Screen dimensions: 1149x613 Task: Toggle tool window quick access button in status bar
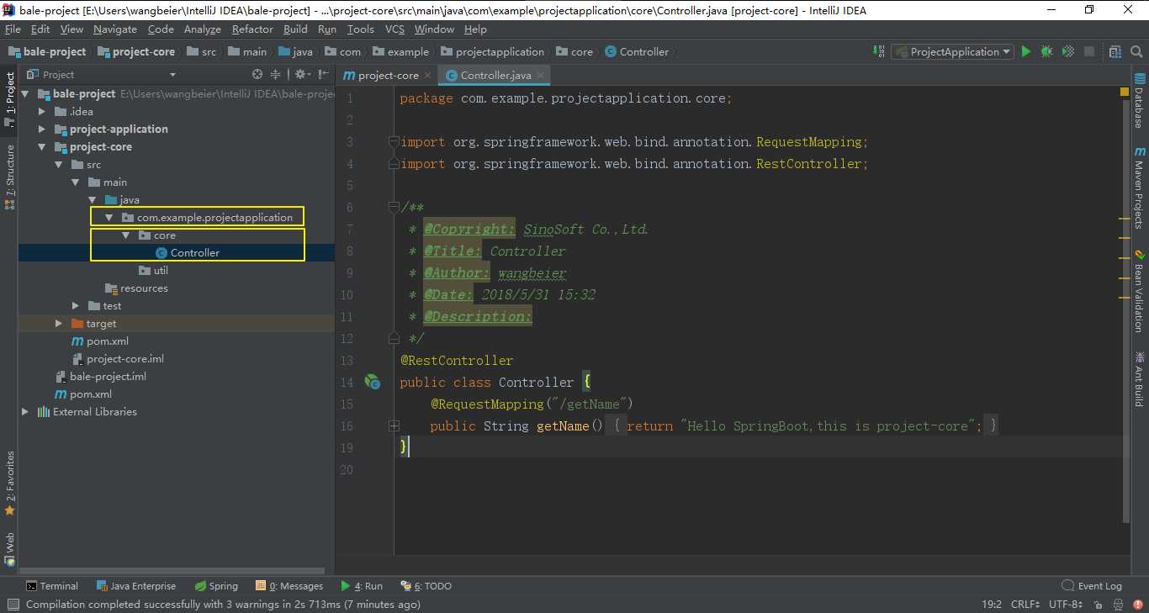(12, 604)
